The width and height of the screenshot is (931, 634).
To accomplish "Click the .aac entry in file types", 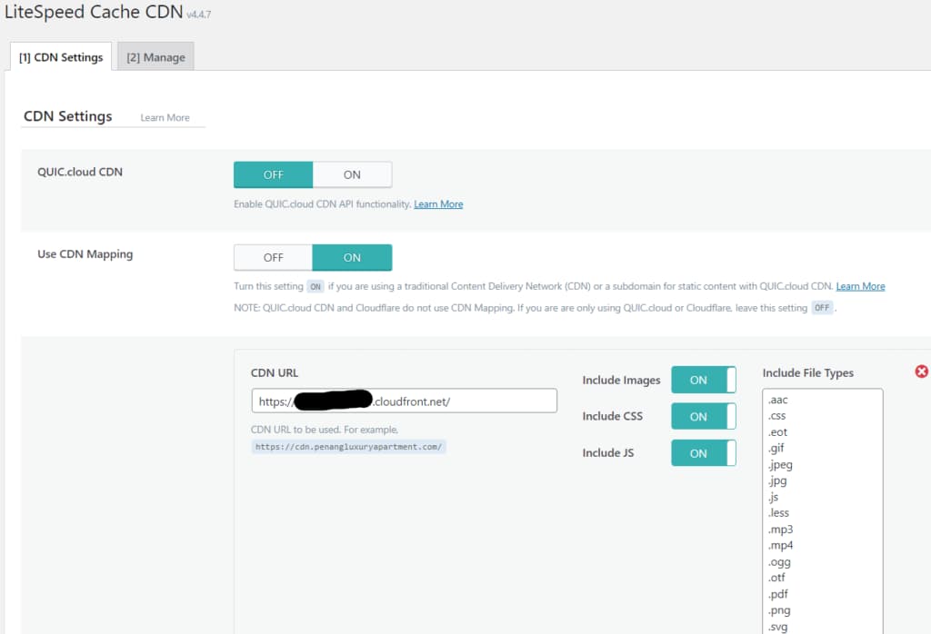I will 777,400.
